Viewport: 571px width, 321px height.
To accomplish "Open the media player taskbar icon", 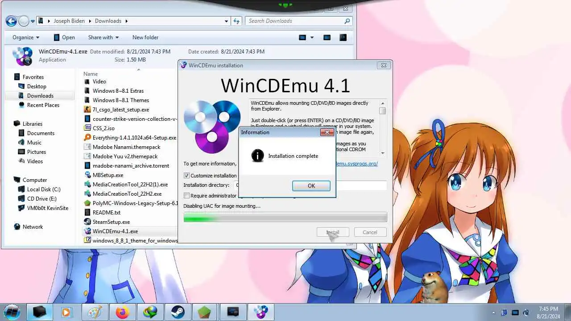I will 66,312.
